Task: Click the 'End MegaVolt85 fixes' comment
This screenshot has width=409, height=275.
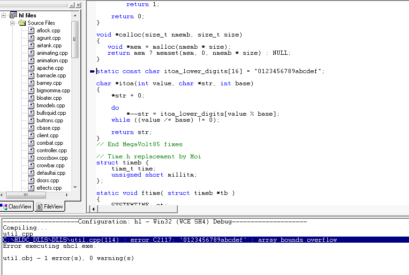Action: pyautogui.click(x=140, y=145)
